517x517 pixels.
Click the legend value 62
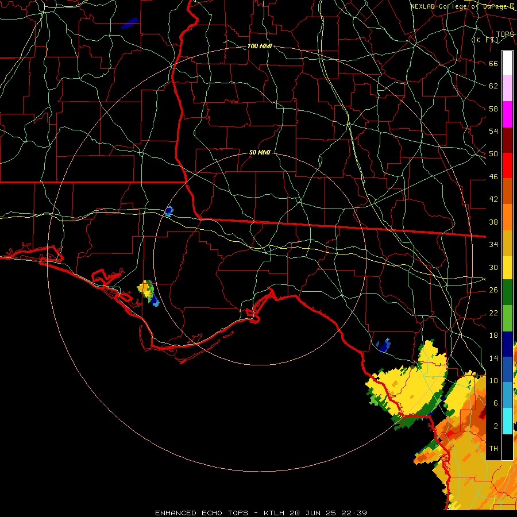tap(493, 86)
